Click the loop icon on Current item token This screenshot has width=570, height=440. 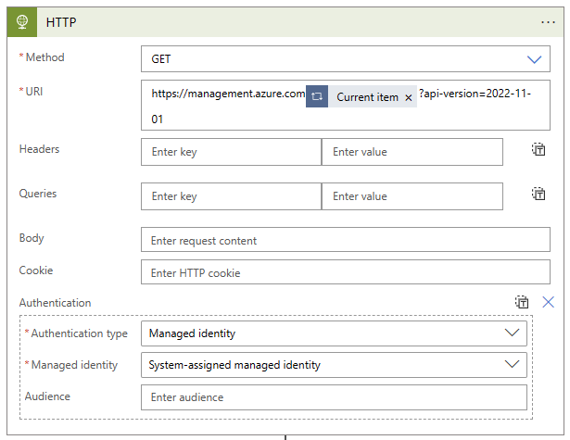tap(317, 96)
